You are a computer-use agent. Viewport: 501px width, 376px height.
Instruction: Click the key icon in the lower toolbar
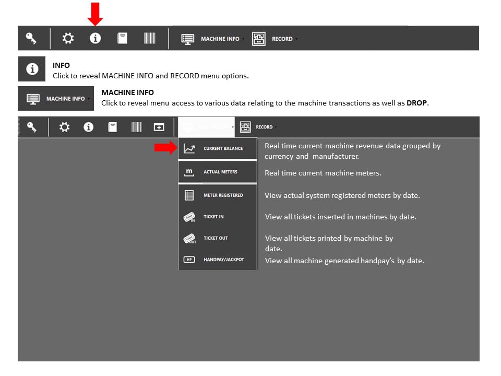click(32, 127)
